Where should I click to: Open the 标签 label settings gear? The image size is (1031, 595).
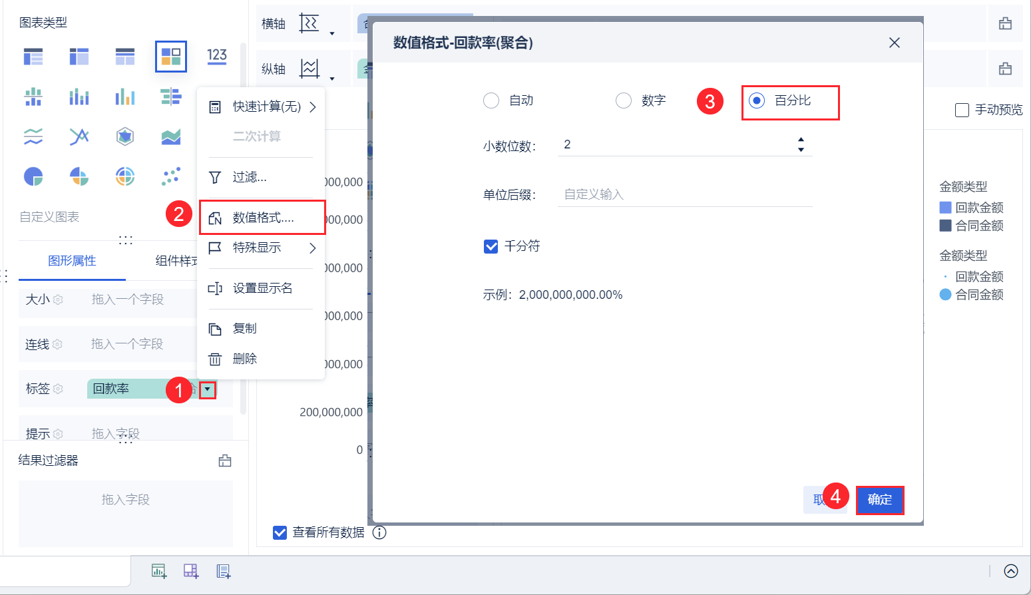pos(58,389)
